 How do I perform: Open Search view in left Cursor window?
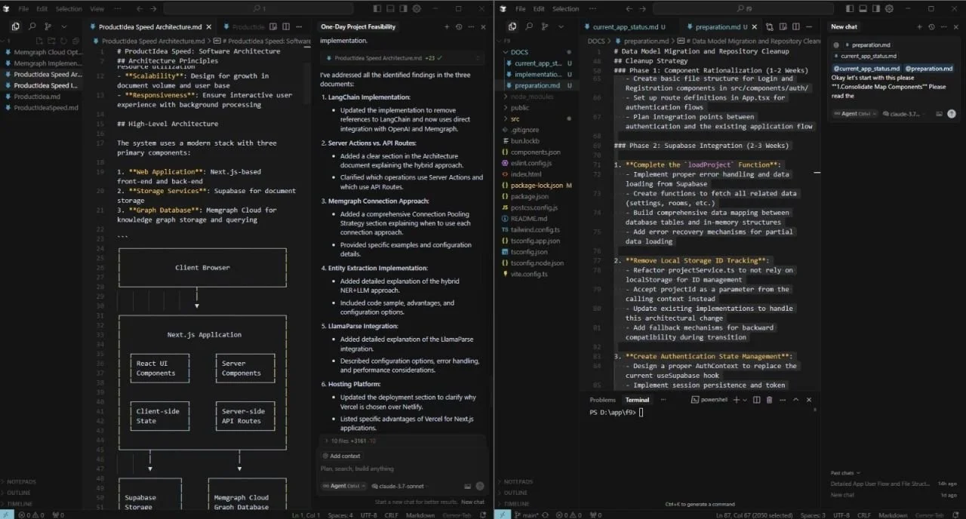click(x=32, y=26)
